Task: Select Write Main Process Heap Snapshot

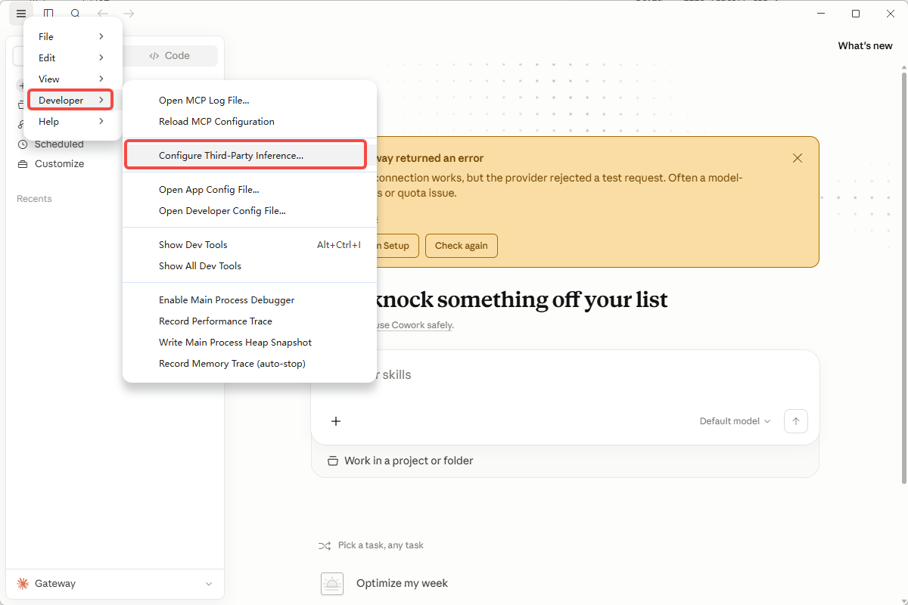Action: pos(250,343)
